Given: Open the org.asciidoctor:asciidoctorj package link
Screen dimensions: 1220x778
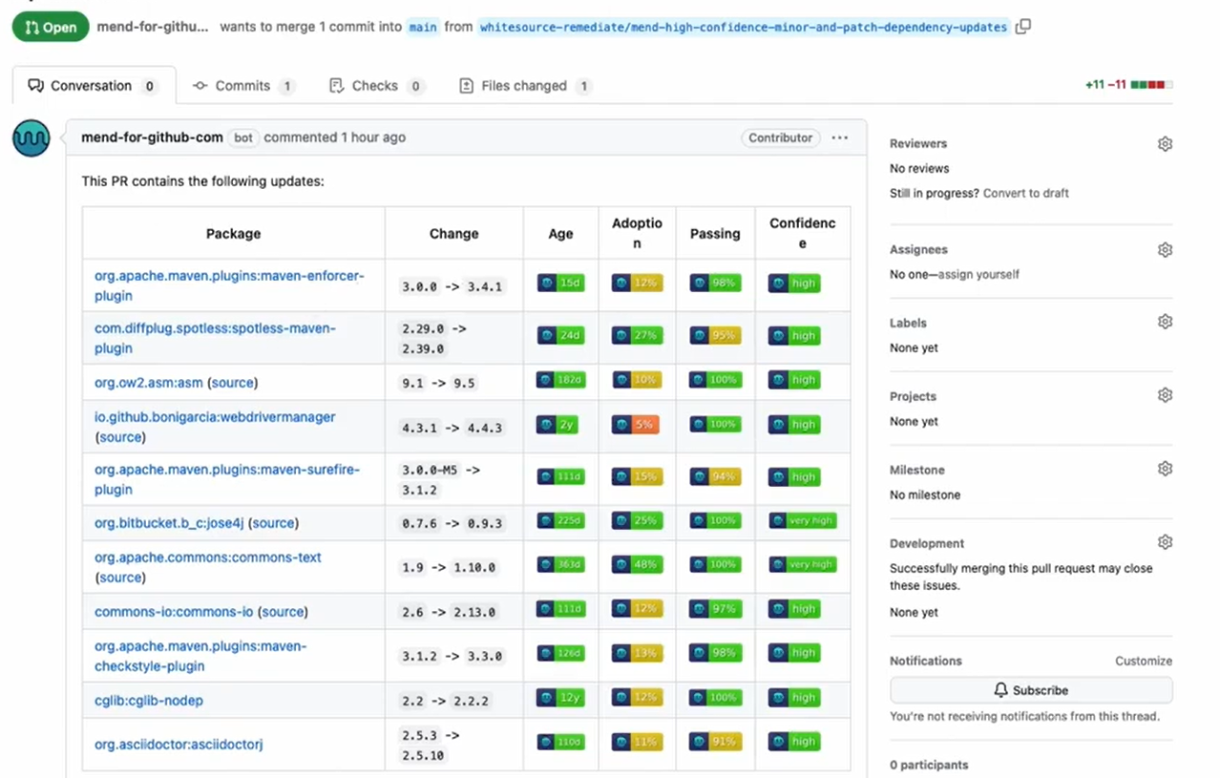Looking at the screenshot, I should pyautogui.click(x=179, y=745).
